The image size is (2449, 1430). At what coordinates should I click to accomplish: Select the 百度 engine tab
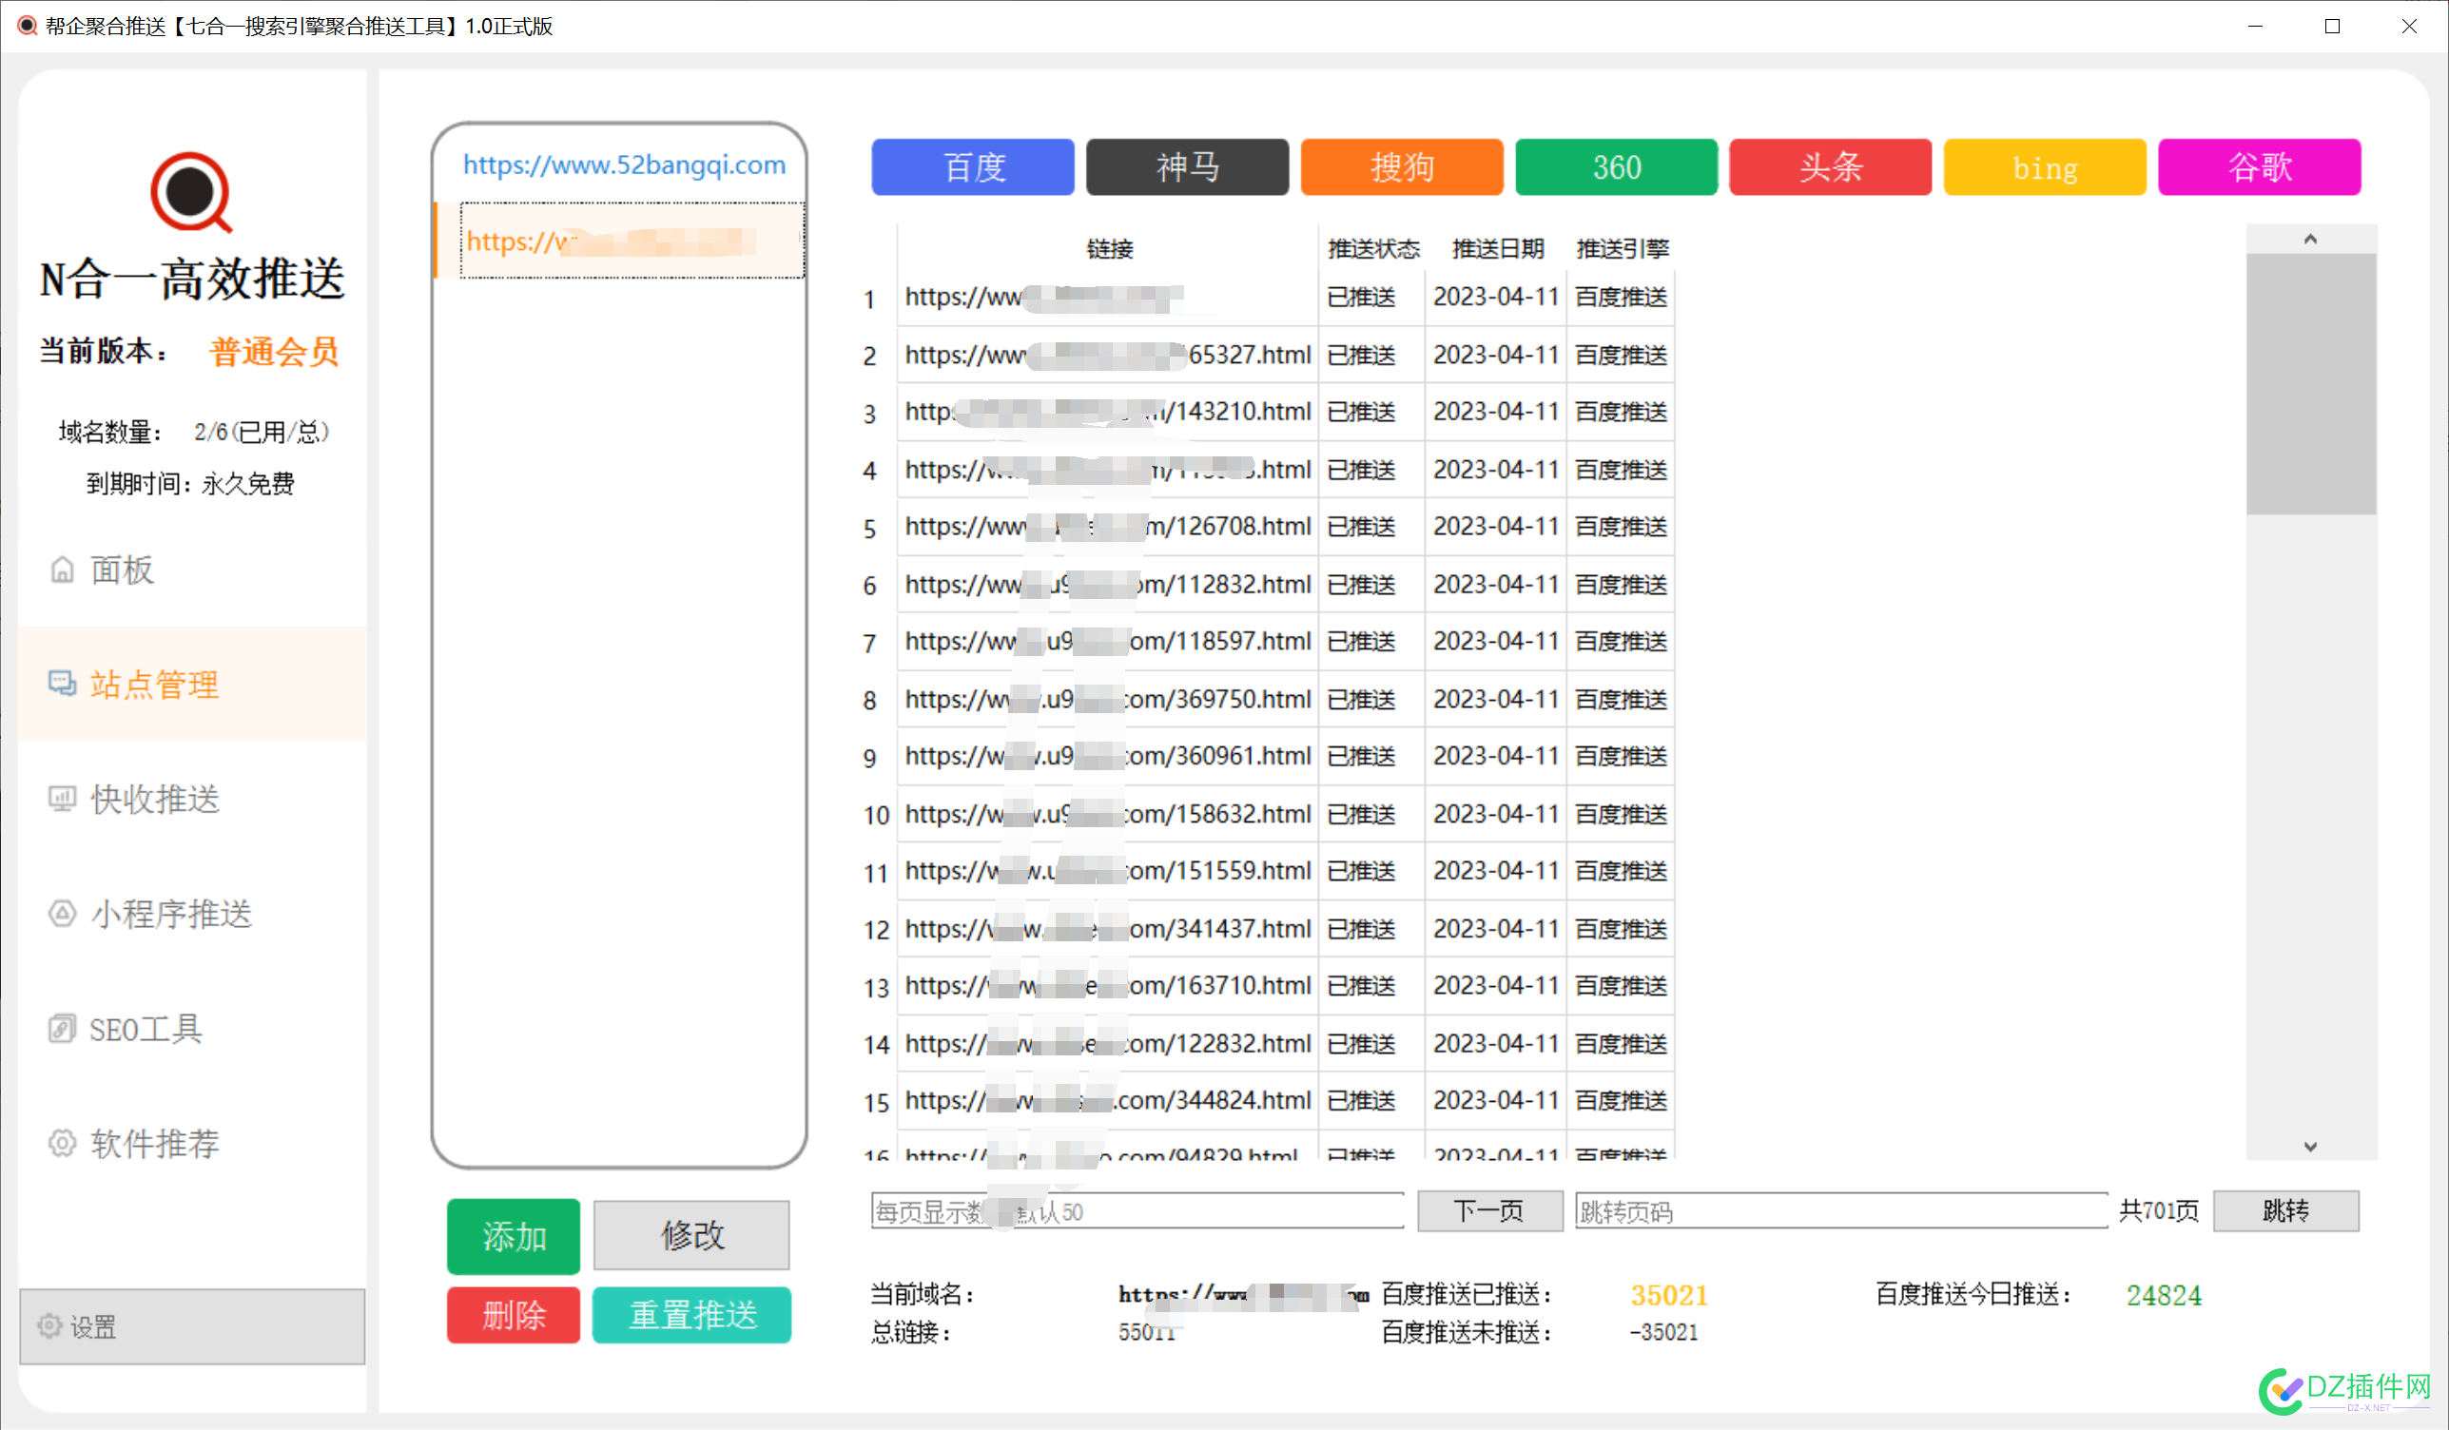[973, 167]
